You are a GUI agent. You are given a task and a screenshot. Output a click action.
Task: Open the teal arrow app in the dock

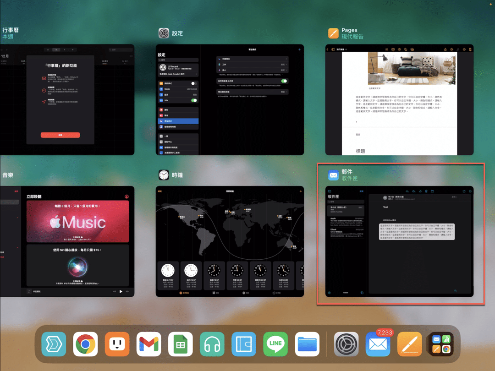pyautogui.click(x=54, y=344)
